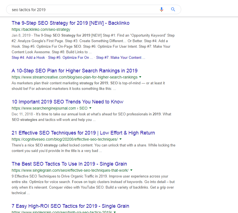Click snippet text 'As marketers plan their content marketing'
The image size is (238, 213).
(45, 83)
